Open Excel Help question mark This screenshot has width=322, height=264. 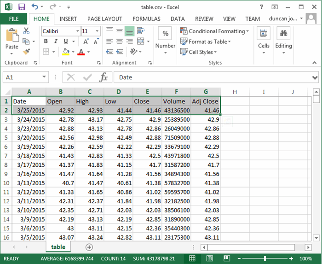(x=261, y=7)
